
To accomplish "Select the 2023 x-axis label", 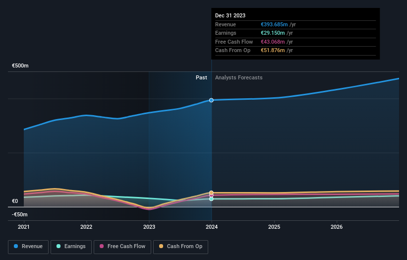I will tap(149, 227).
